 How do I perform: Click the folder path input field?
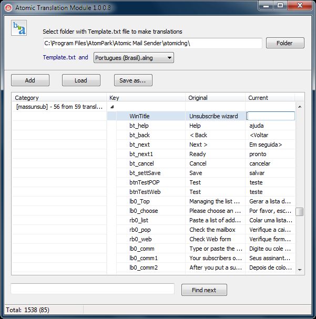152,43
